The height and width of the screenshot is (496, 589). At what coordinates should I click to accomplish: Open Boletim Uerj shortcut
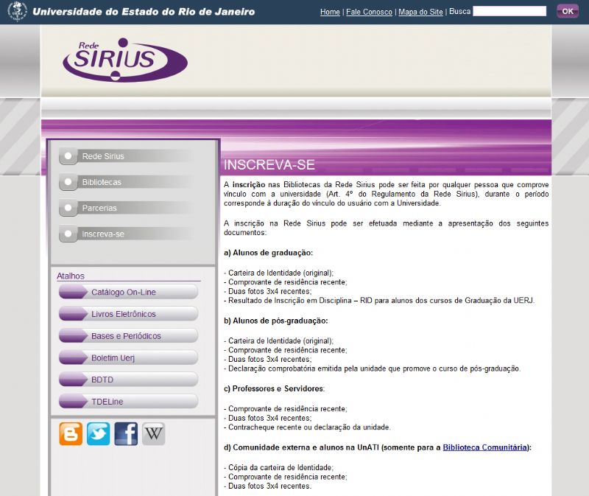coord(128,357)
